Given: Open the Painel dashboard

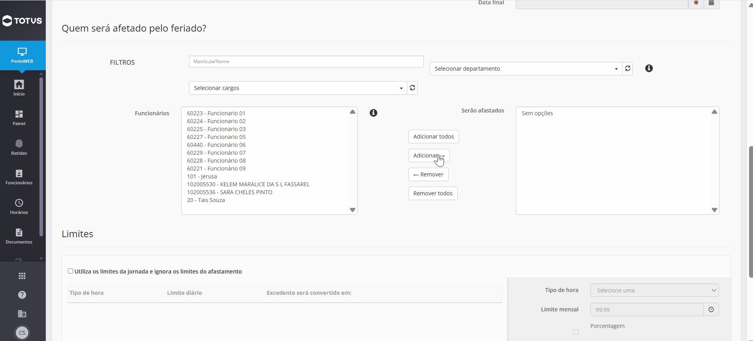Looking at the screenshot, I should (19, 118).
